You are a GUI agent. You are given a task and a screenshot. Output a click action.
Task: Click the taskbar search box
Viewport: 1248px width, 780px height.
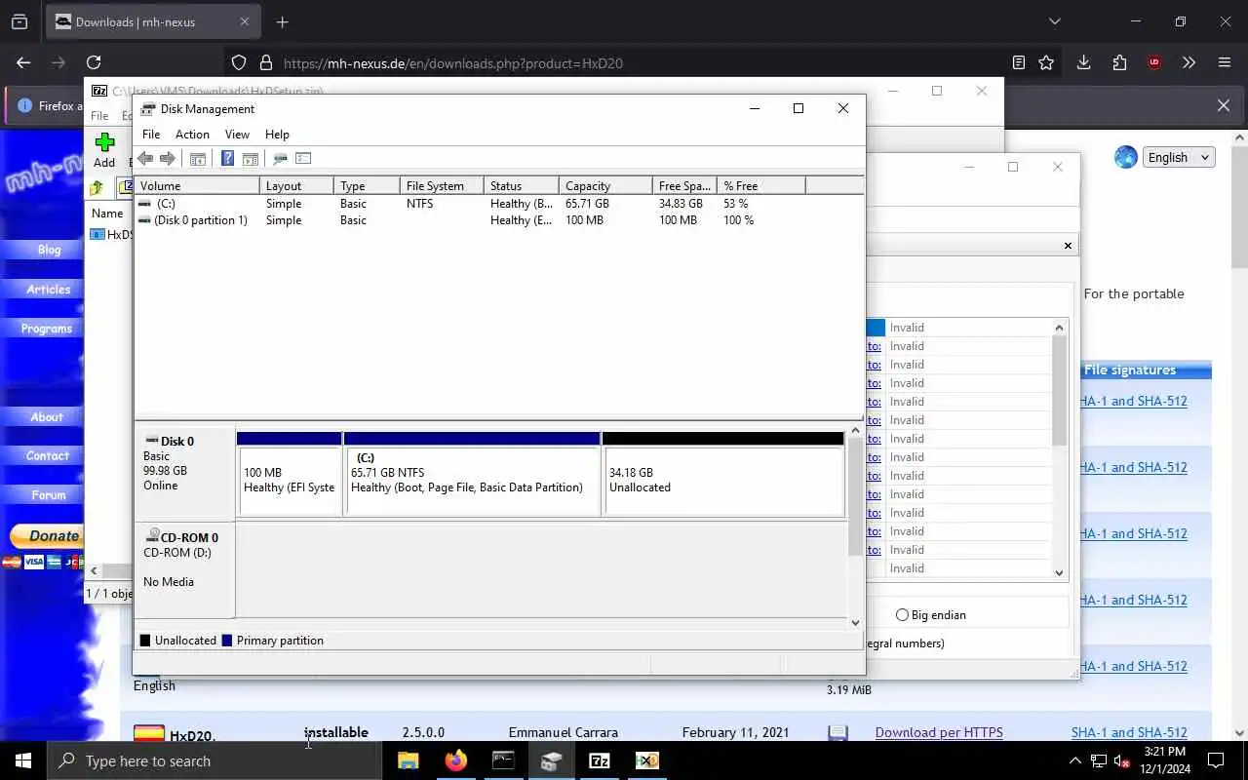[214, 760]
